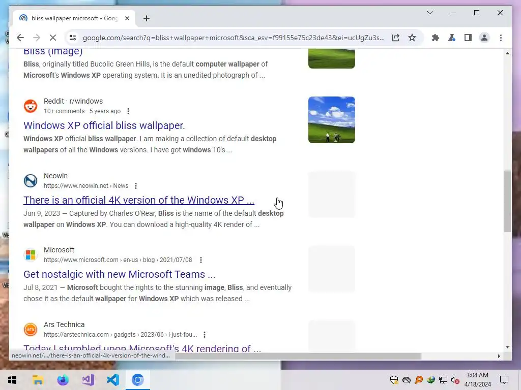Click the microsoft.com blog URL breadcrumb
This screenshot has height=390, width=521.
(118, 260)
